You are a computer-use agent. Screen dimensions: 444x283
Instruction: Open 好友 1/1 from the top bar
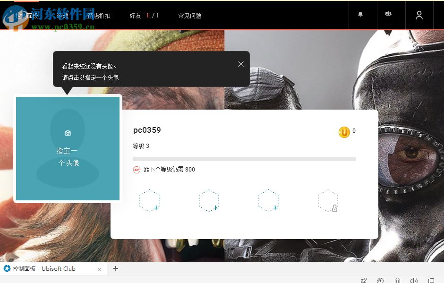(x=144, y=16)
